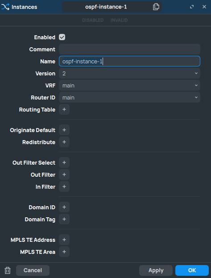The height and width of the screenshot is (278, 211).
Task: Click the Cancel button
Action: pos(33,270)
